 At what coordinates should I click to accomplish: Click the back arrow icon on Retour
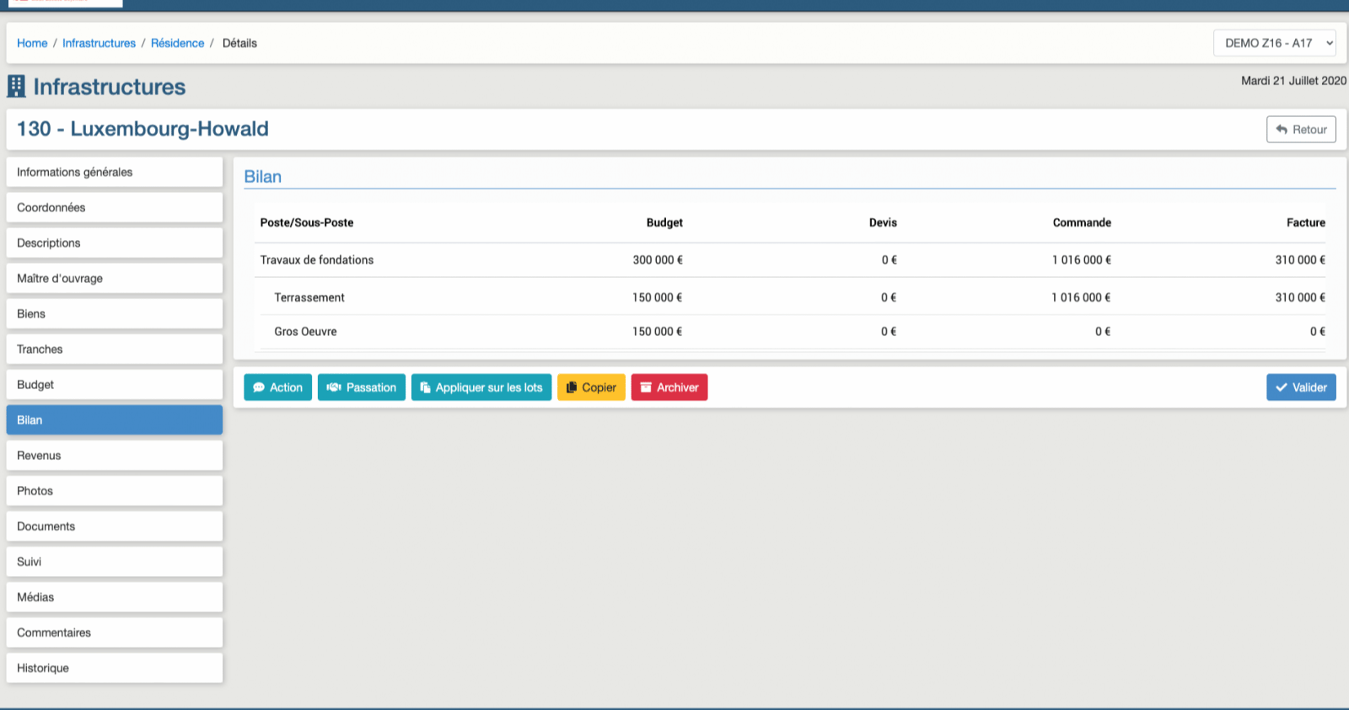pyautogui.click(x=1282, y=130)
